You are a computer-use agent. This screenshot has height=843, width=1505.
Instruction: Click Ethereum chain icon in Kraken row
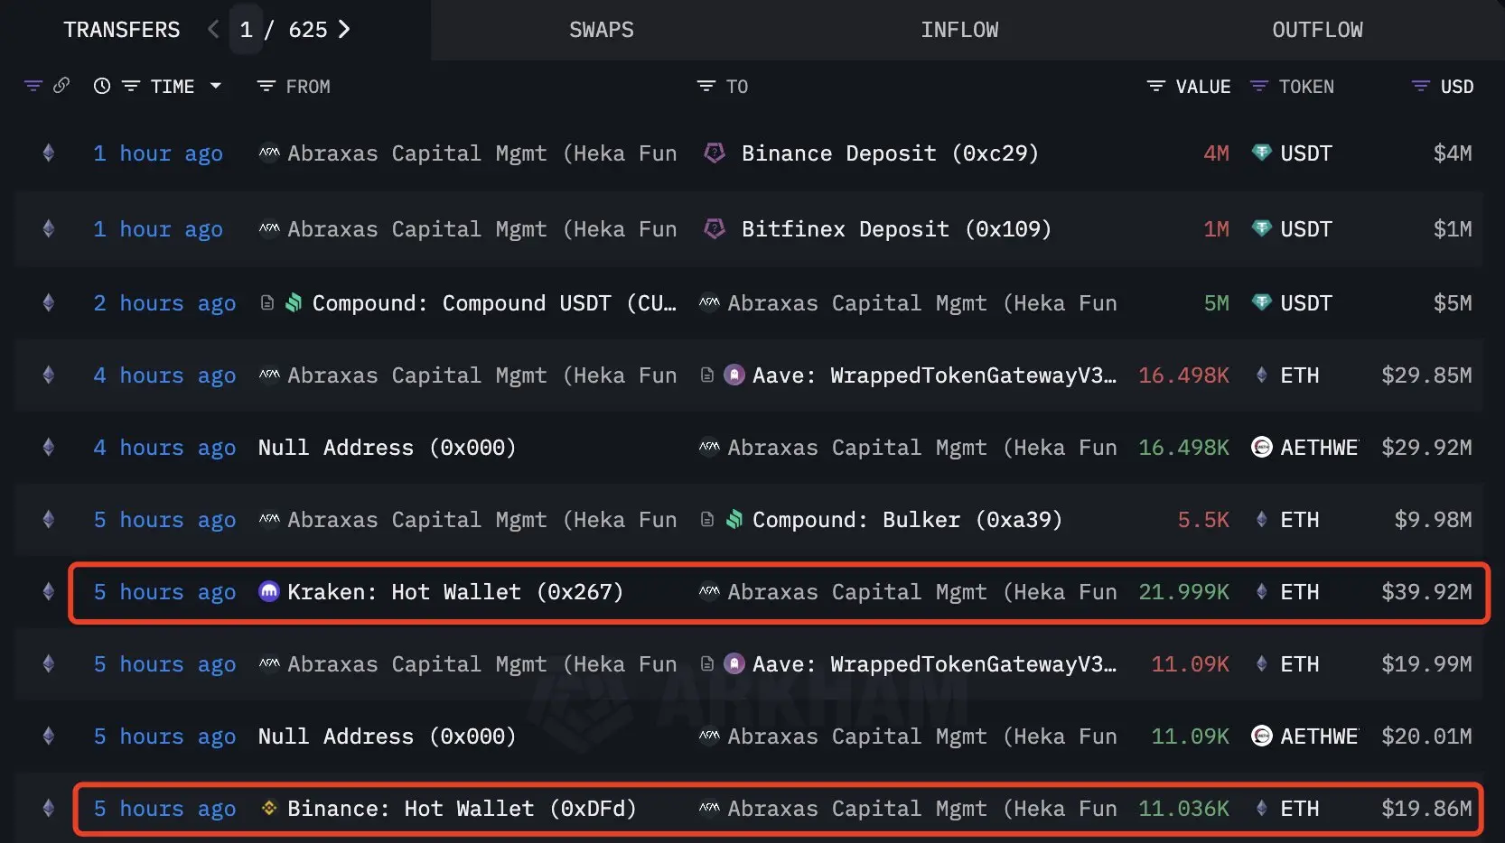click(x=49, y=591)
